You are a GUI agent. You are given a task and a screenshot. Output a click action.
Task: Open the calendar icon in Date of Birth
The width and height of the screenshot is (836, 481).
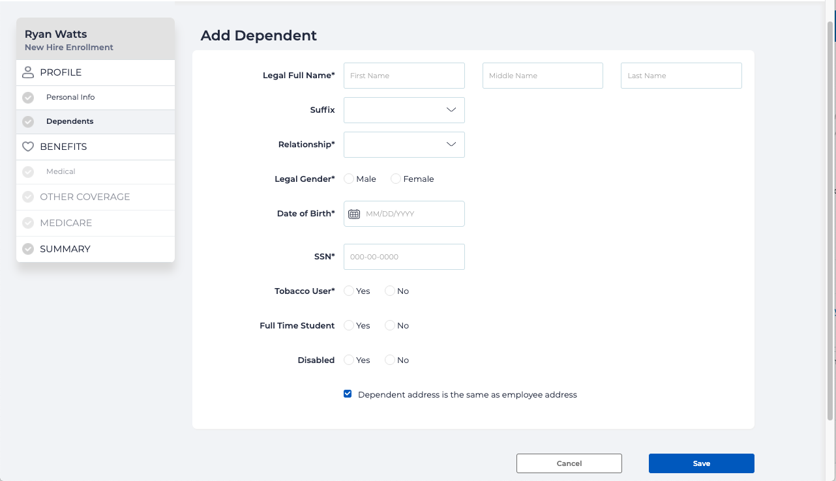[x=353, y=213]
